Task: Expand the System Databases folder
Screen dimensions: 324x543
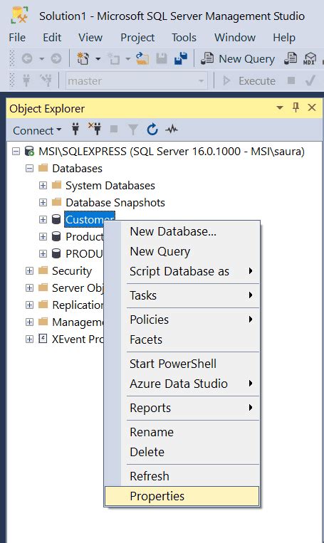Action: click(43, 185)
